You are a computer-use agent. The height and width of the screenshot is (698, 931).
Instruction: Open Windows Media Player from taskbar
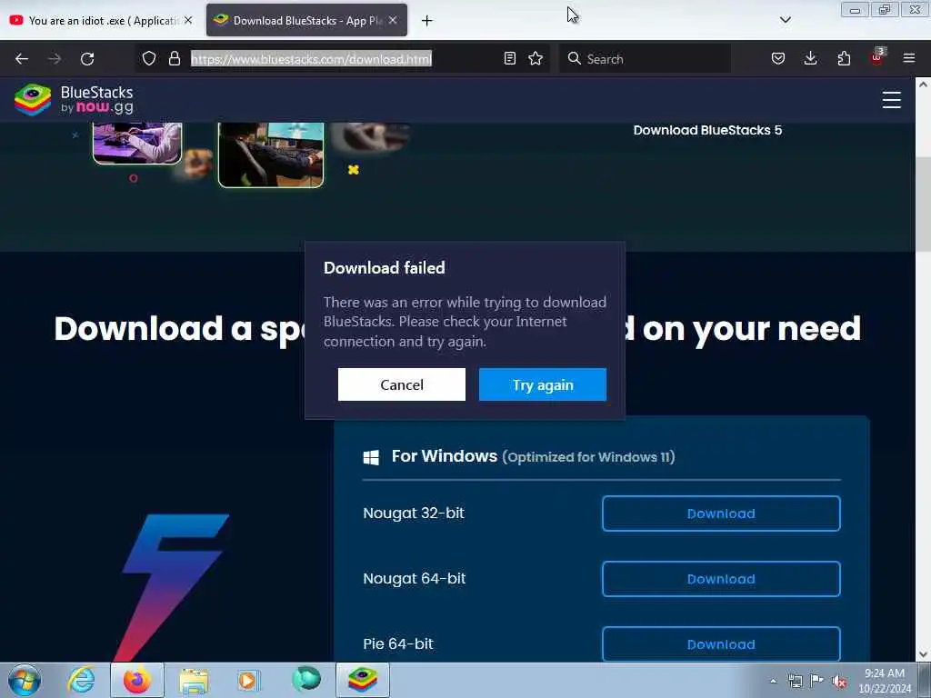coord(248,680)
